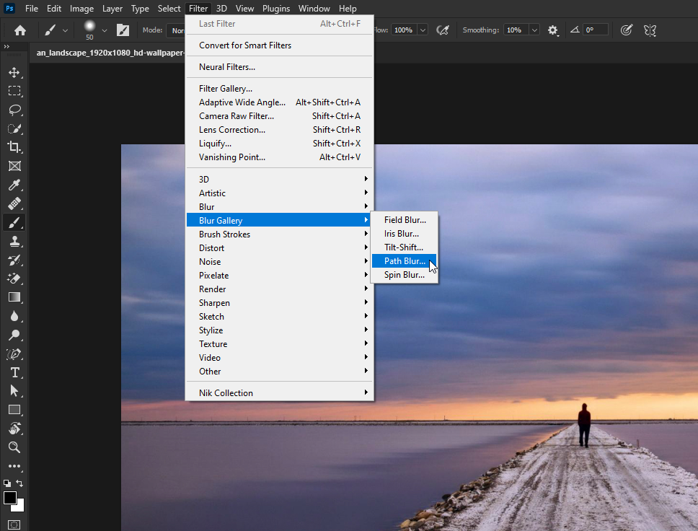Open the Flow percentage dropdown

pyautogui.click(x=423, y=30)
